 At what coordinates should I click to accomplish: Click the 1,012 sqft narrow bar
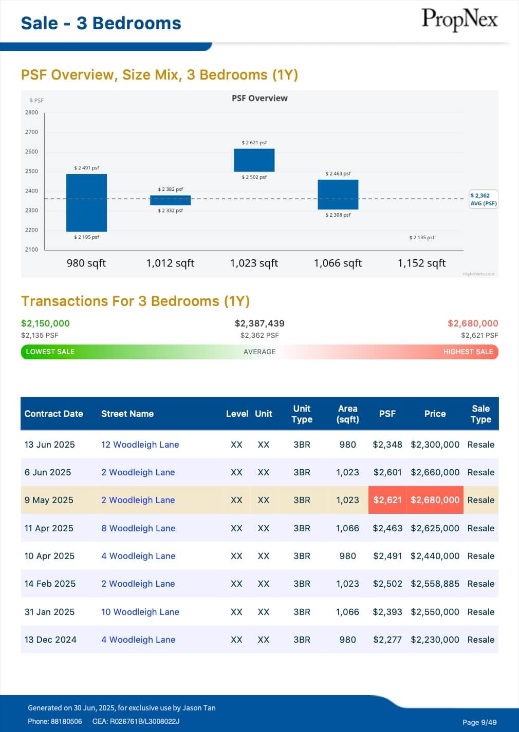click(x=170, y=200)
